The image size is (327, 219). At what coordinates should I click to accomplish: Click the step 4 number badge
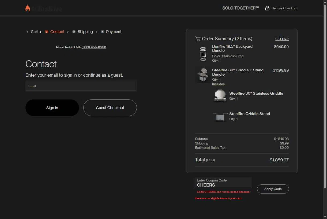point(102,32)
